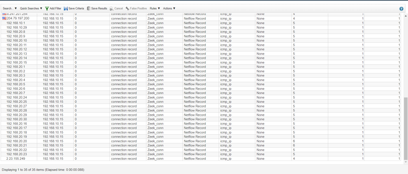Open the Actions dropdown menu
The height and width of the screenshot is (174, 408).
coord(169,8)
